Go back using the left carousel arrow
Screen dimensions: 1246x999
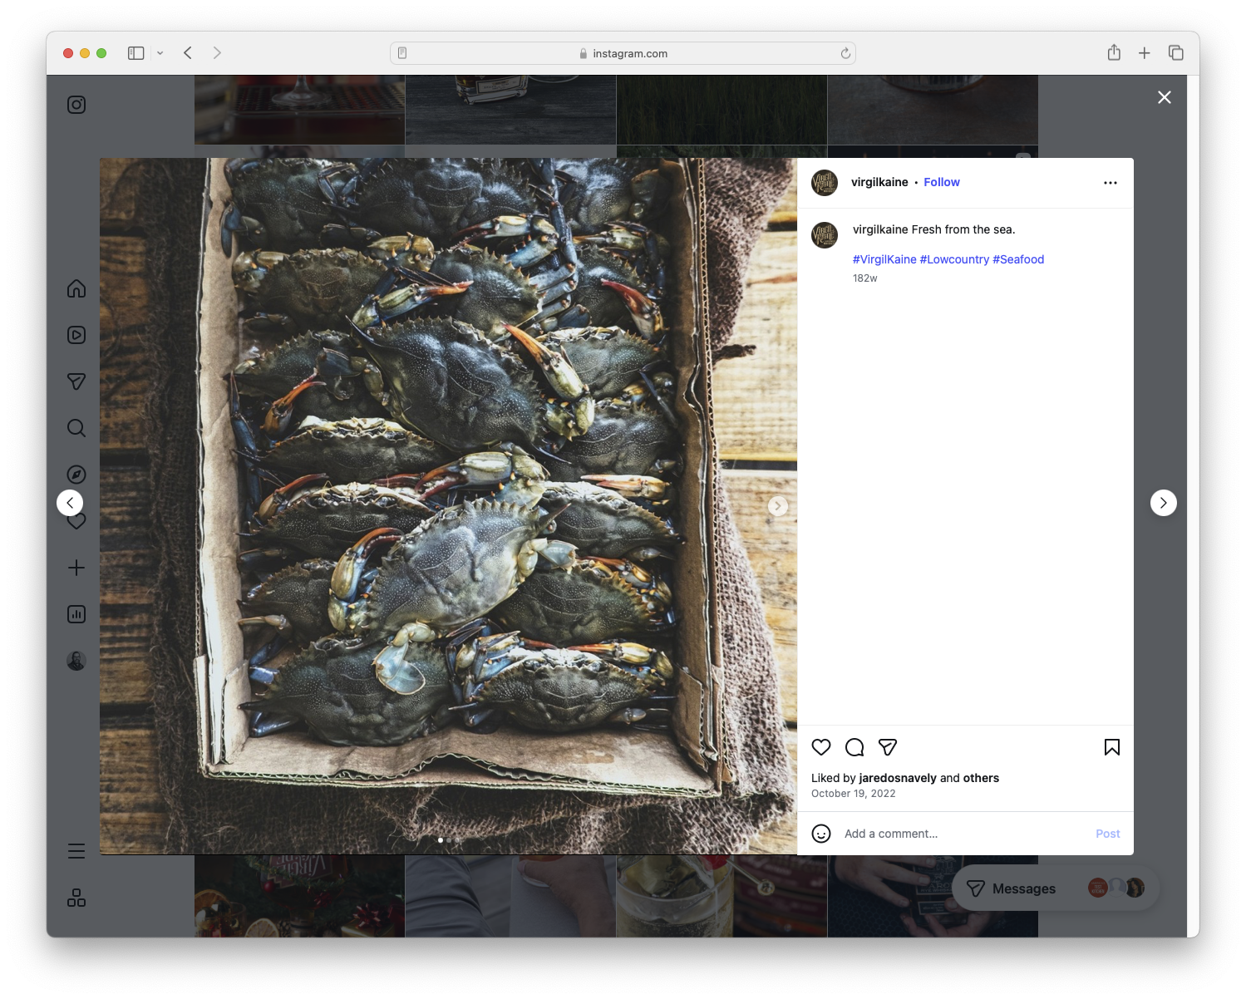pos(71,503)
